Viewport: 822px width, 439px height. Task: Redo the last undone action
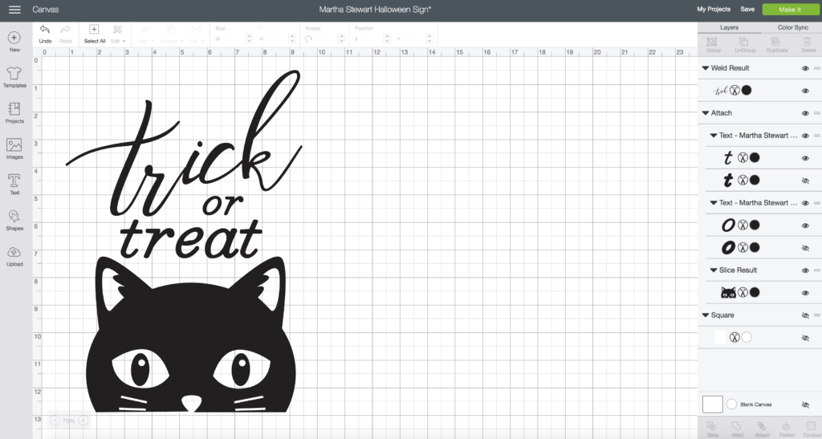tap(66, 34)
